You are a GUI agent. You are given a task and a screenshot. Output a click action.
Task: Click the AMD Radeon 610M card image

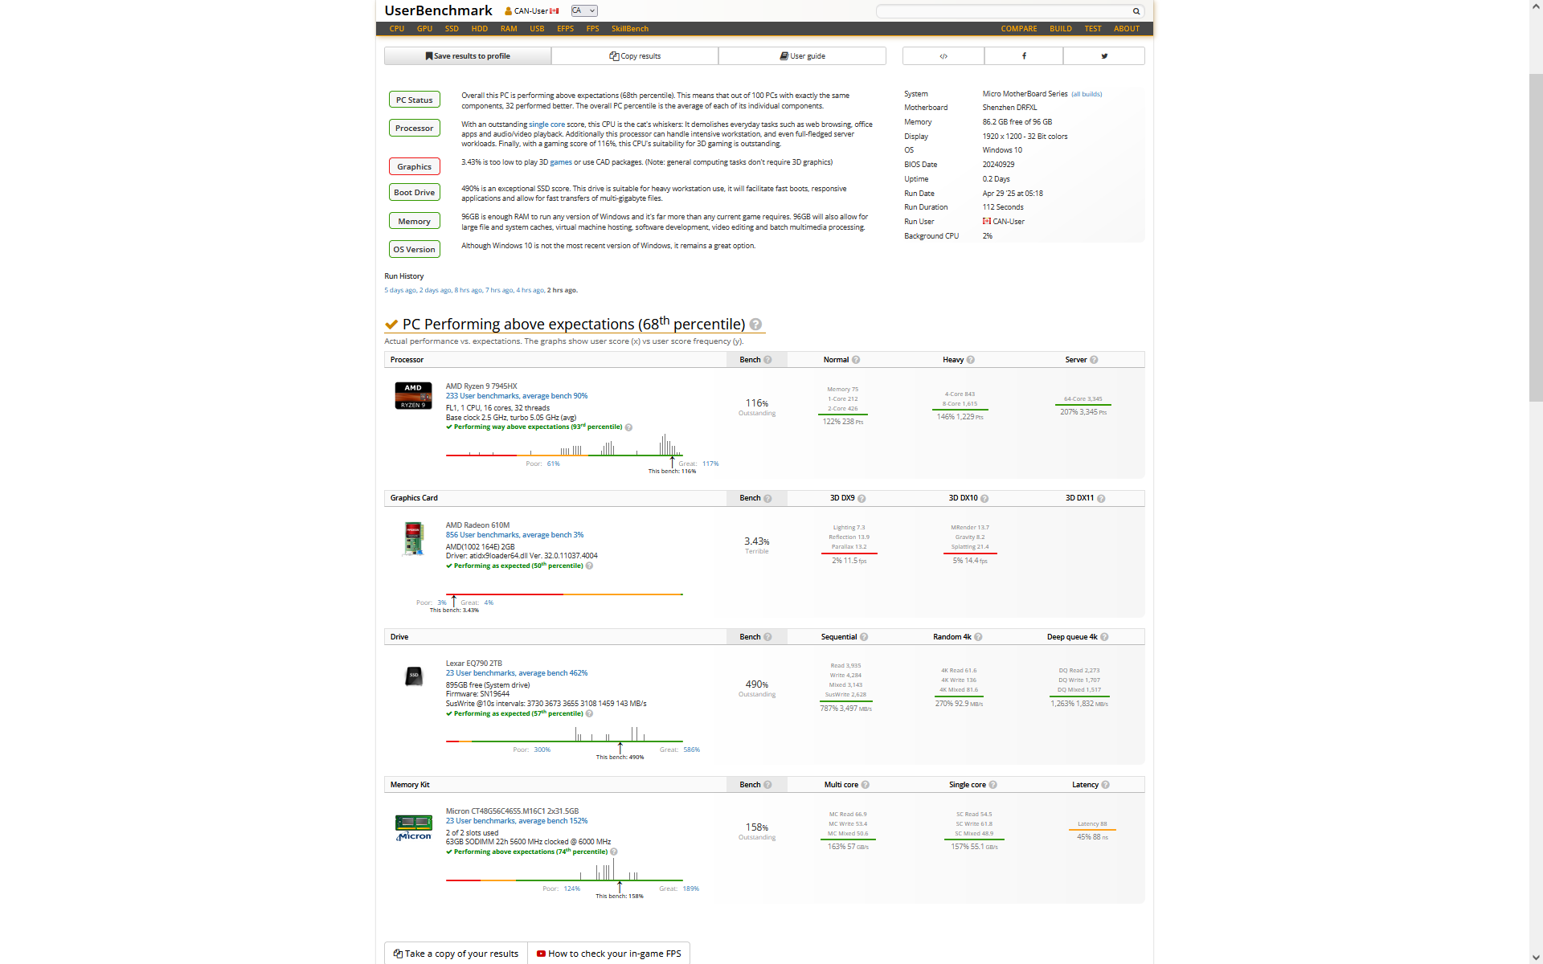413,538
